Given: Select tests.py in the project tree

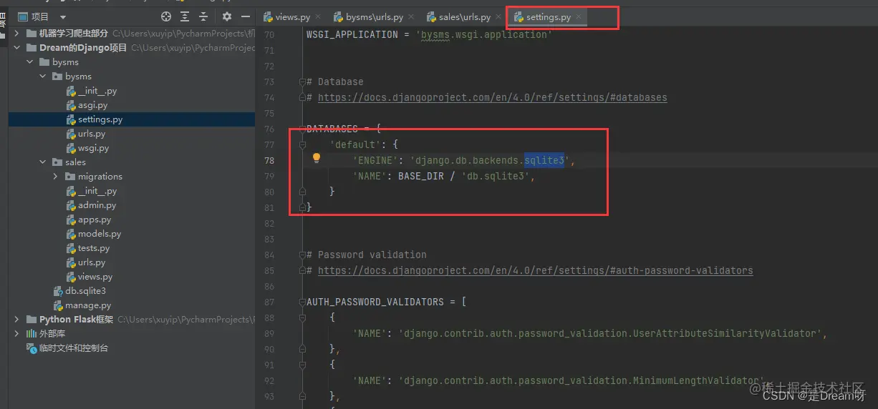Looking at the screenshot, I should 94,248.
